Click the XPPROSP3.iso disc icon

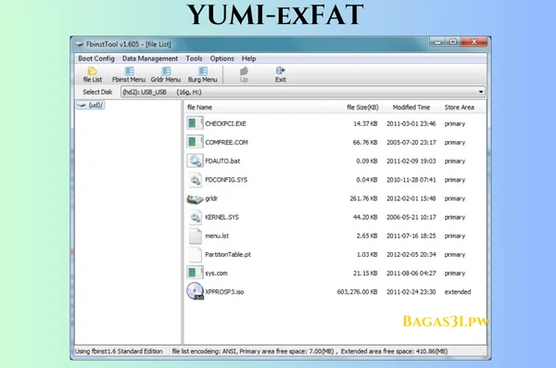point(195,291)
